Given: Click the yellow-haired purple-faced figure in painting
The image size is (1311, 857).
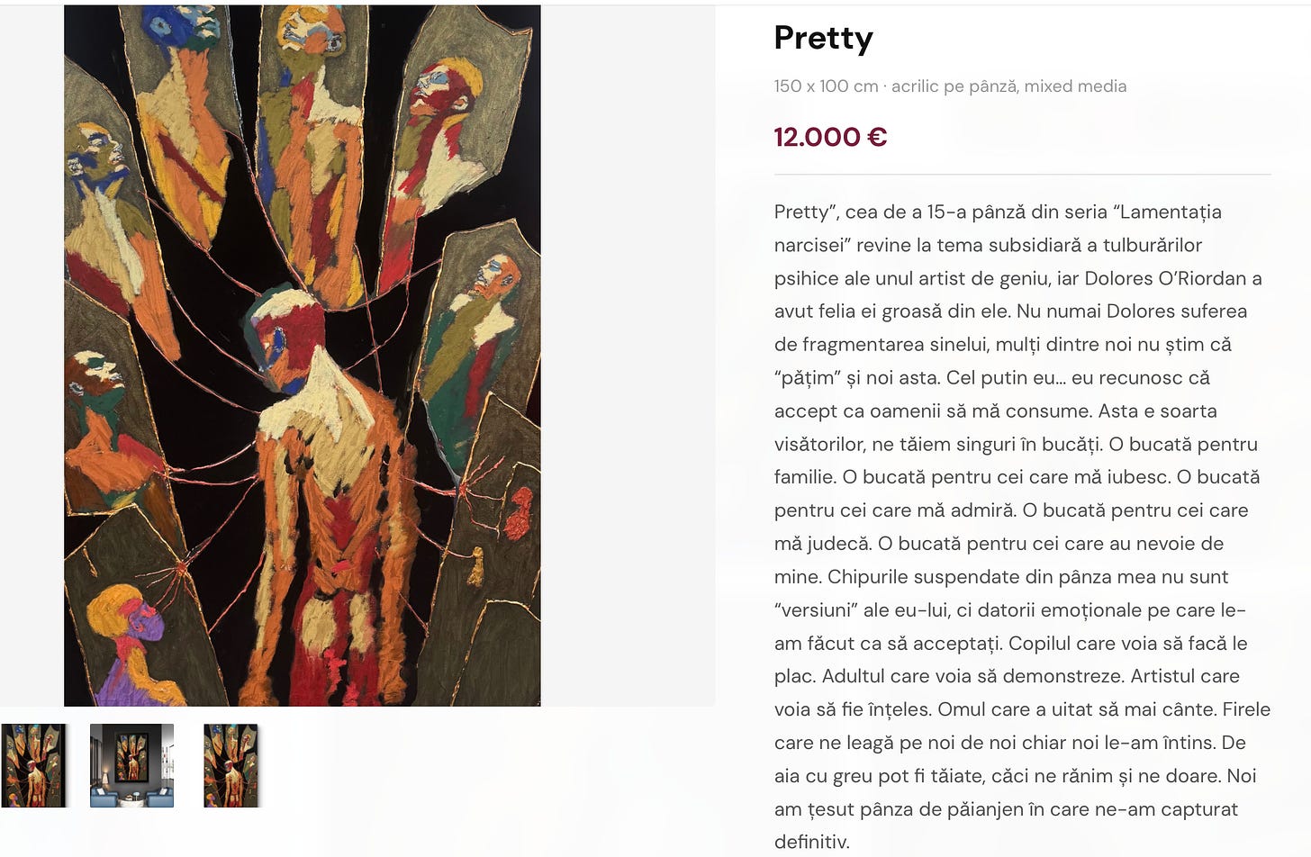Looking at the screenshot, I should click(x=135, y=644).
